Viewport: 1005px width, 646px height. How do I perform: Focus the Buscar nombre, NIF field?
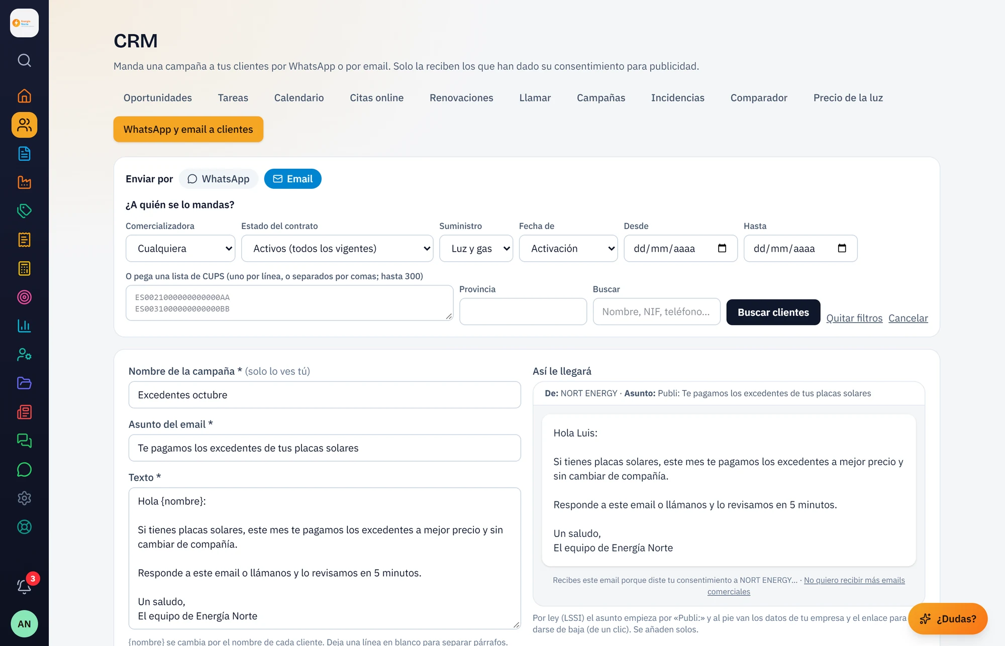click(656, 311)
